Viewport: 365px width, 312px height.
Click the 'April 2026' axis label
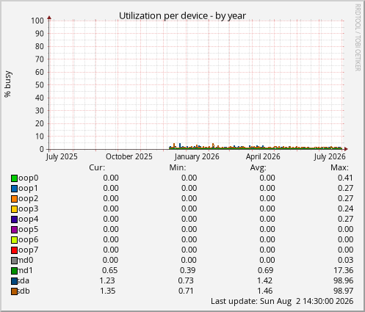pos(263,156)
